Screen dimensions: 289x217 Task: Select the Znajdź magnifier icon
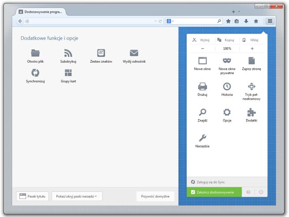pos(203,112)
